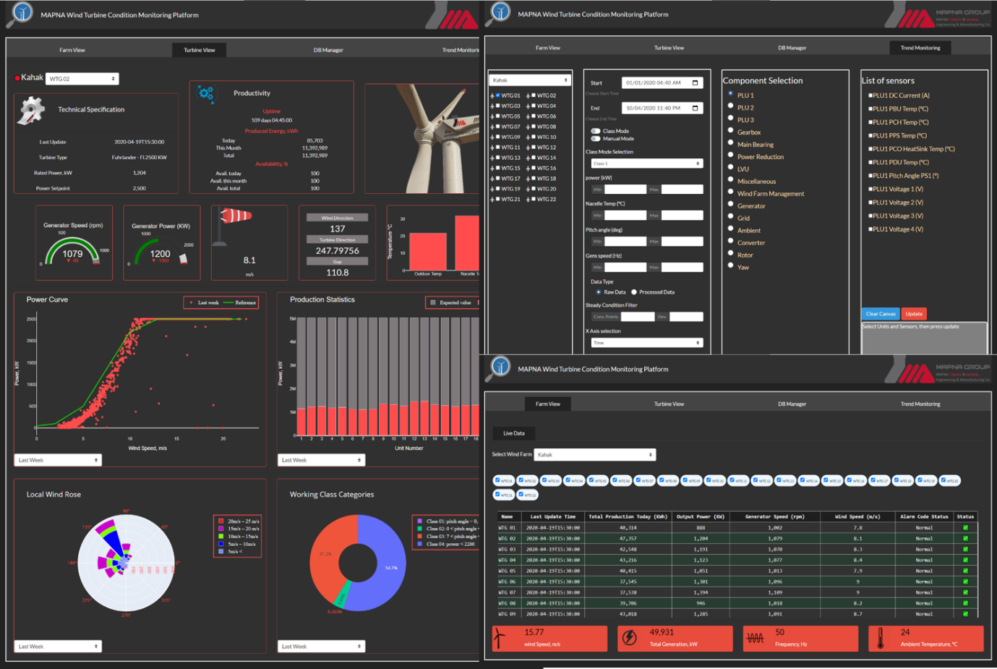Uncheck WTG 01 in the Trend Monitoring turbine list
The height and width of the screenshot is (669, 997).
pos(498,95)
